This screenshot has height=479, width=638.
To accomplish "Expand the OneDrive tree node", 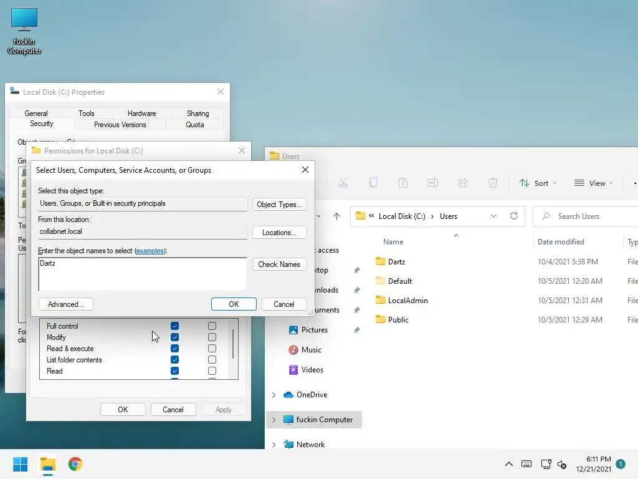I will pyautogui.click(x=274, y=395).
